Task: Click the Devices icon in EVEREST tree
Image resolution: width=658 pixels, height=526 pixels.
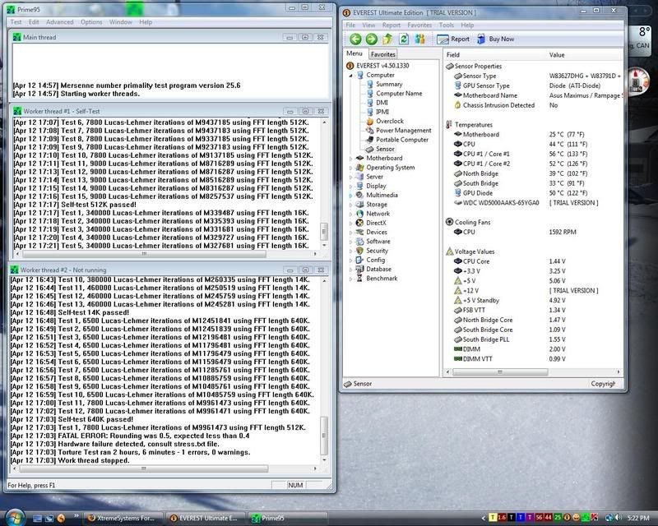Action: tap(359, 232)
